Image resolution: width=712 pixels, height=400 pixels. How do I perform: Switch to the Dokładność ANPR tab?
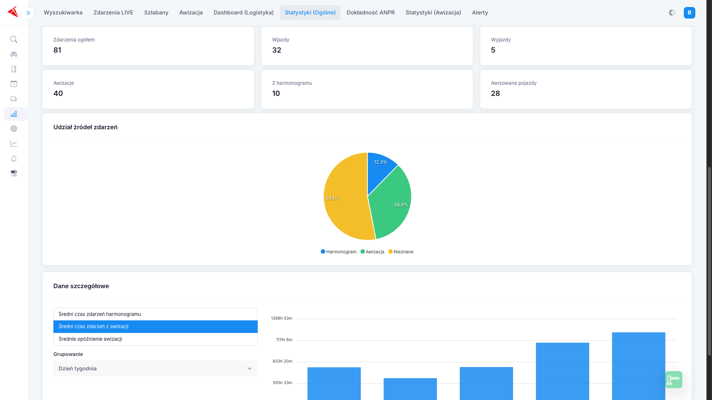click(x=371, y=13)
